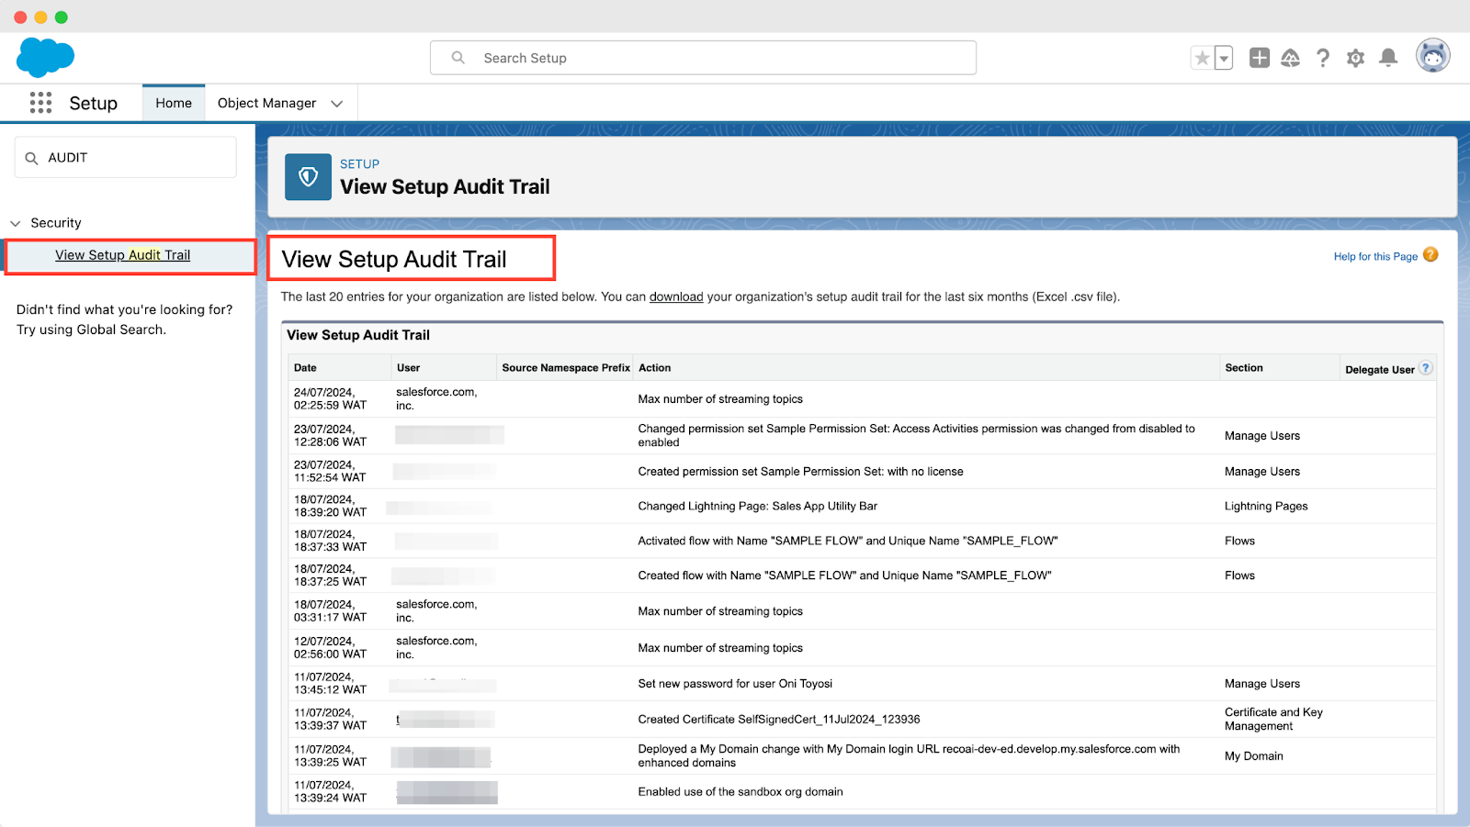Select the Activated flow SAMPLE FLOW entry
1470x827 pixels.
[x=847, y=541]
